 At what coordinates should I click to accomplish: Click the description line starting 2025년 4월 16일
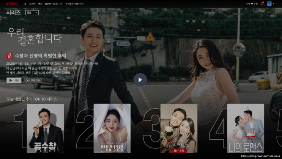click(52, 64)
